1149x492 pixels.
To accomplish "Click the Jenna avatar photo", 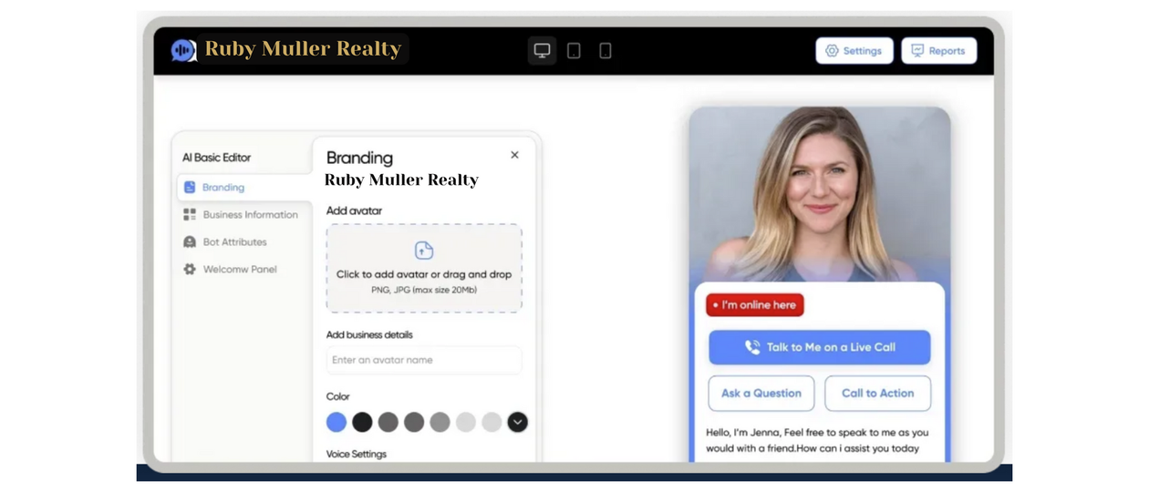I will click(820, 194).
